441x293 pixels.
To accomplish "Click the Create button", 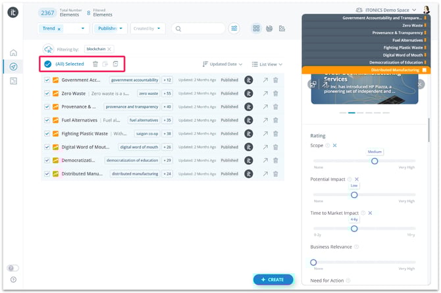I will click(x=273, y=280).
